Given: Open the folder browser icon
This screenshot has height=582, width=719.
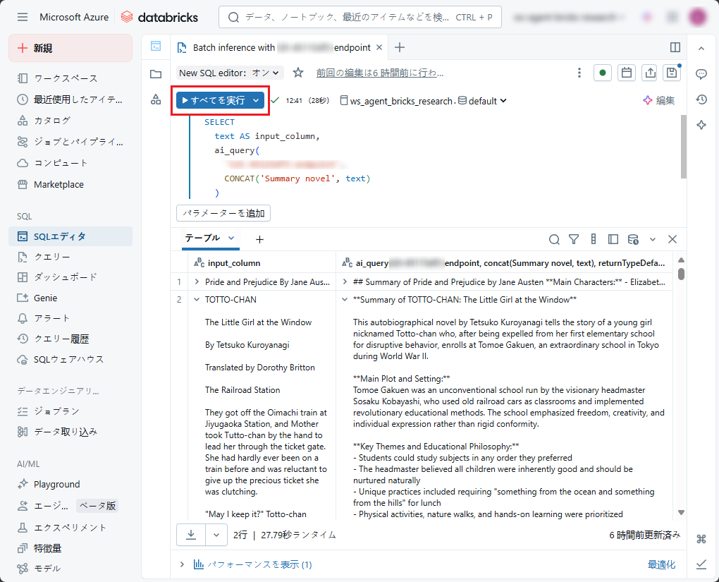Looking at the screenshot, I should pos(156,73).
